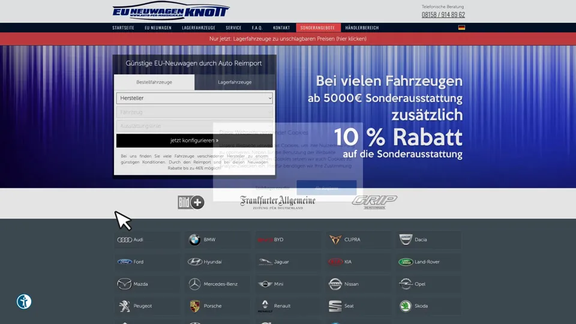Open the accessibility options icon
The image size is (576, 324).
[24, 302]
